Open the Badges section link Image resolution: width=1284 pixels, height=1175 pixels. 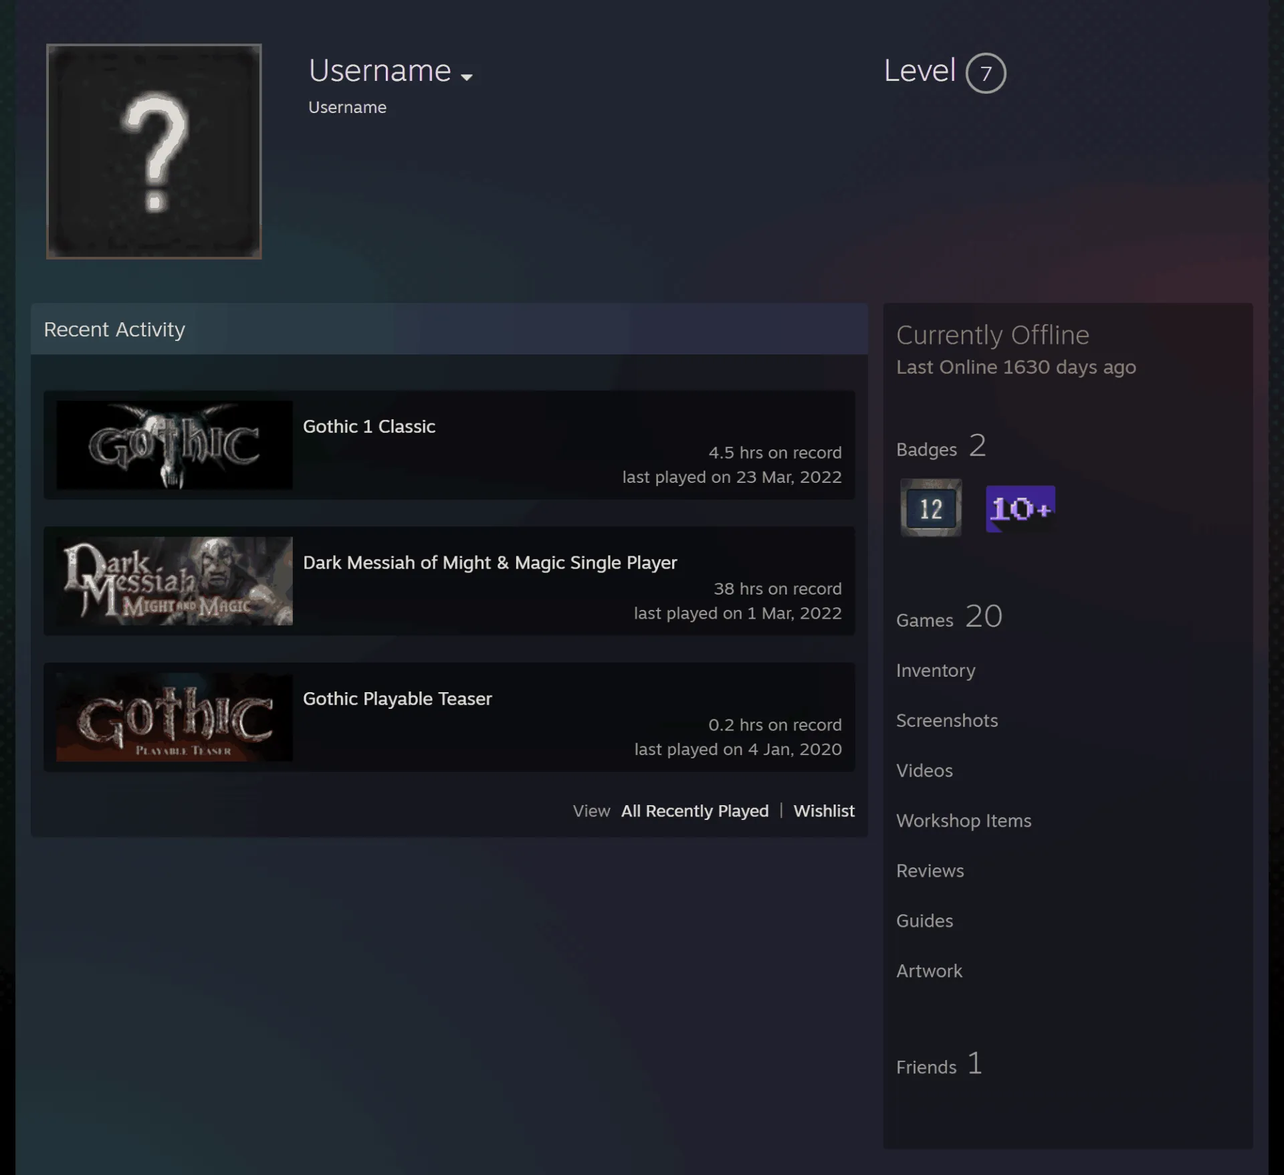[x=941, y=446]
